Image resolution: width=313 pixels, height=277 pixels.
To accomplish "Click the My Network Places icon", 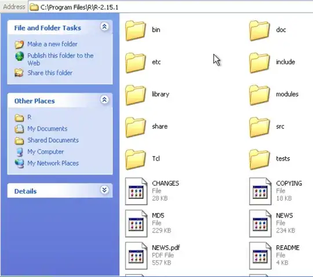I will click(19, 164).
